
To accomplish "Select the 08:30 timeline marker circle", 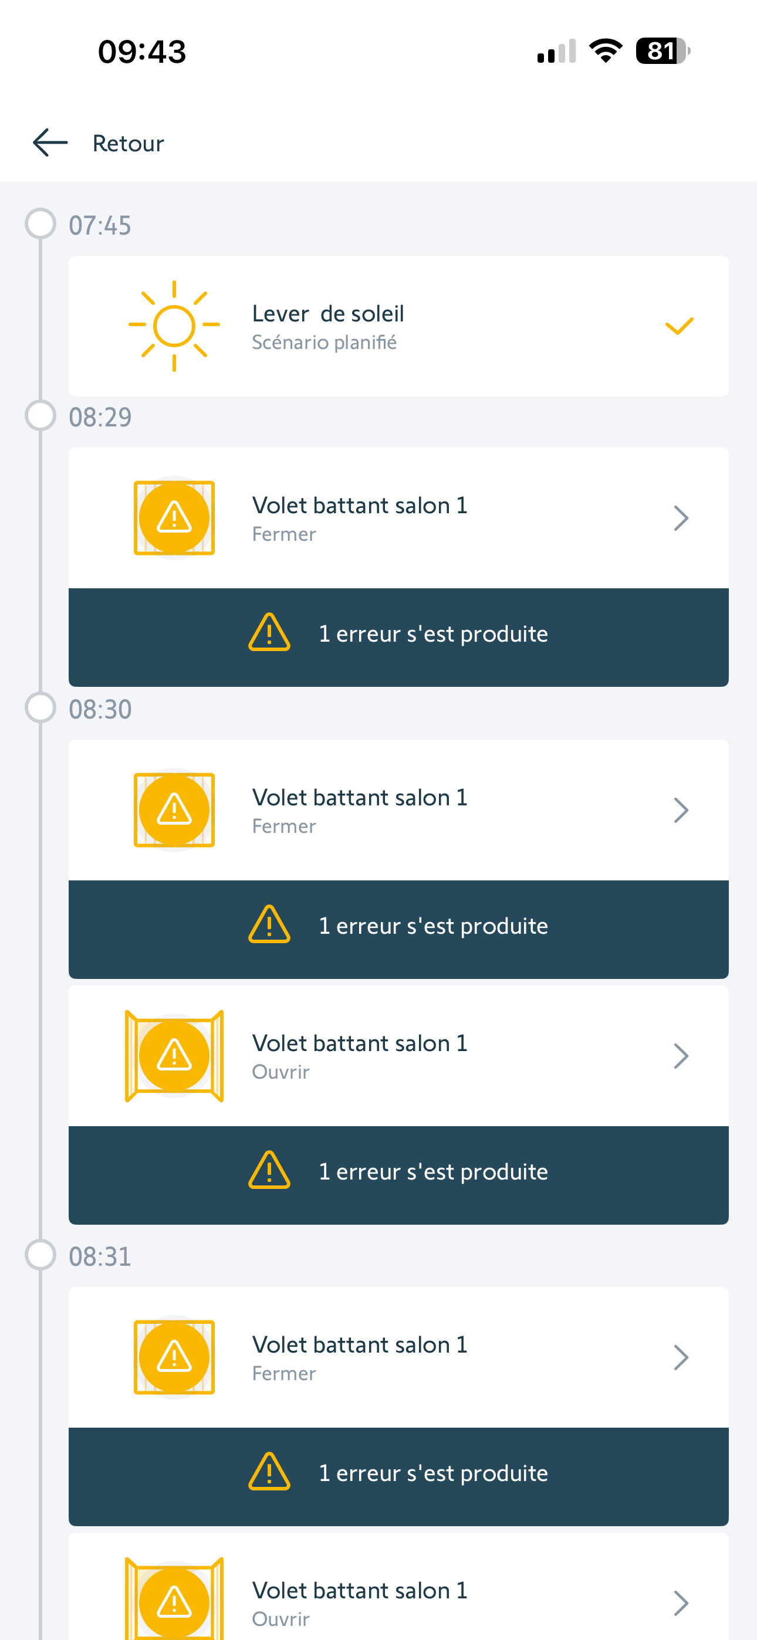I will (x=40, y=708).
